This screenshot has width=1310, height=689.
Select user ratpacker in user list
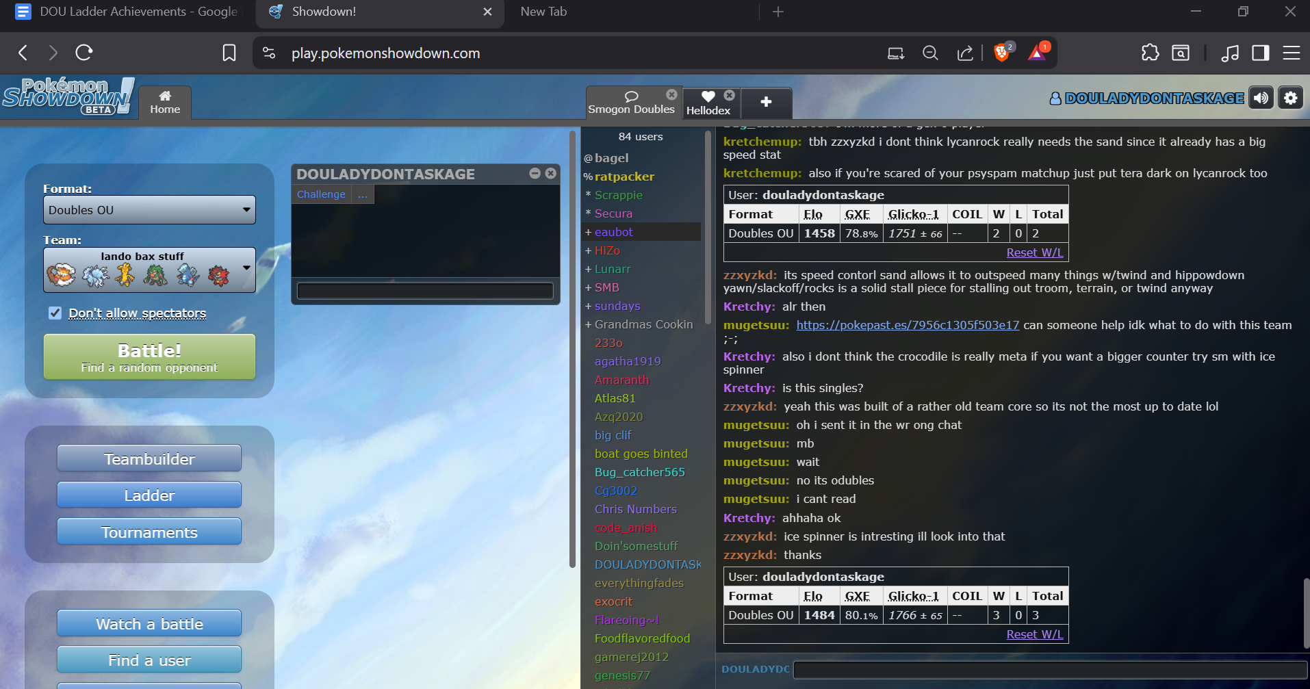pyautogui.click(x=641, y=177)
